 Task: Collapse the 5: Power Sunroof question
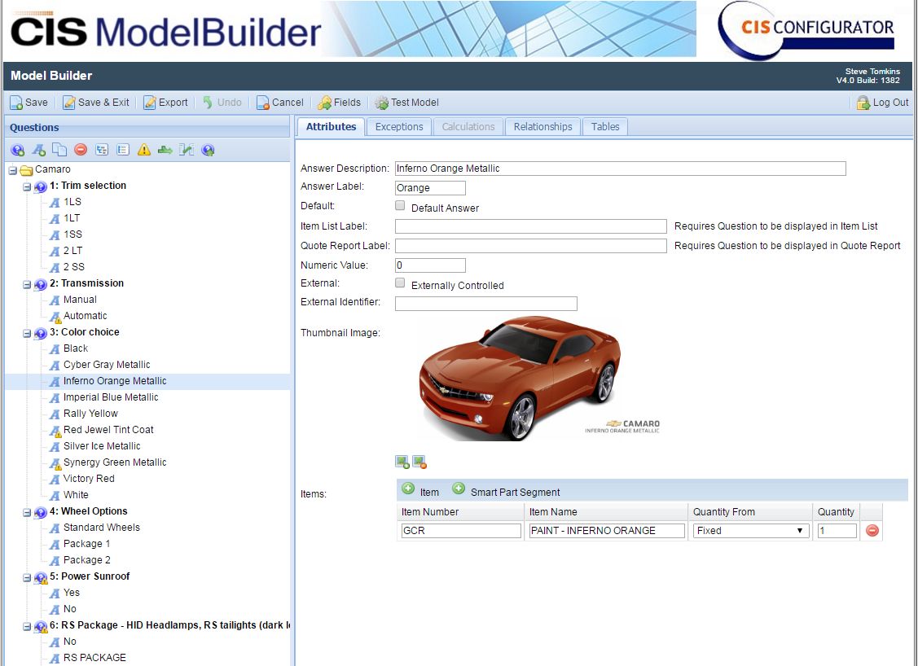click(27, 577)
